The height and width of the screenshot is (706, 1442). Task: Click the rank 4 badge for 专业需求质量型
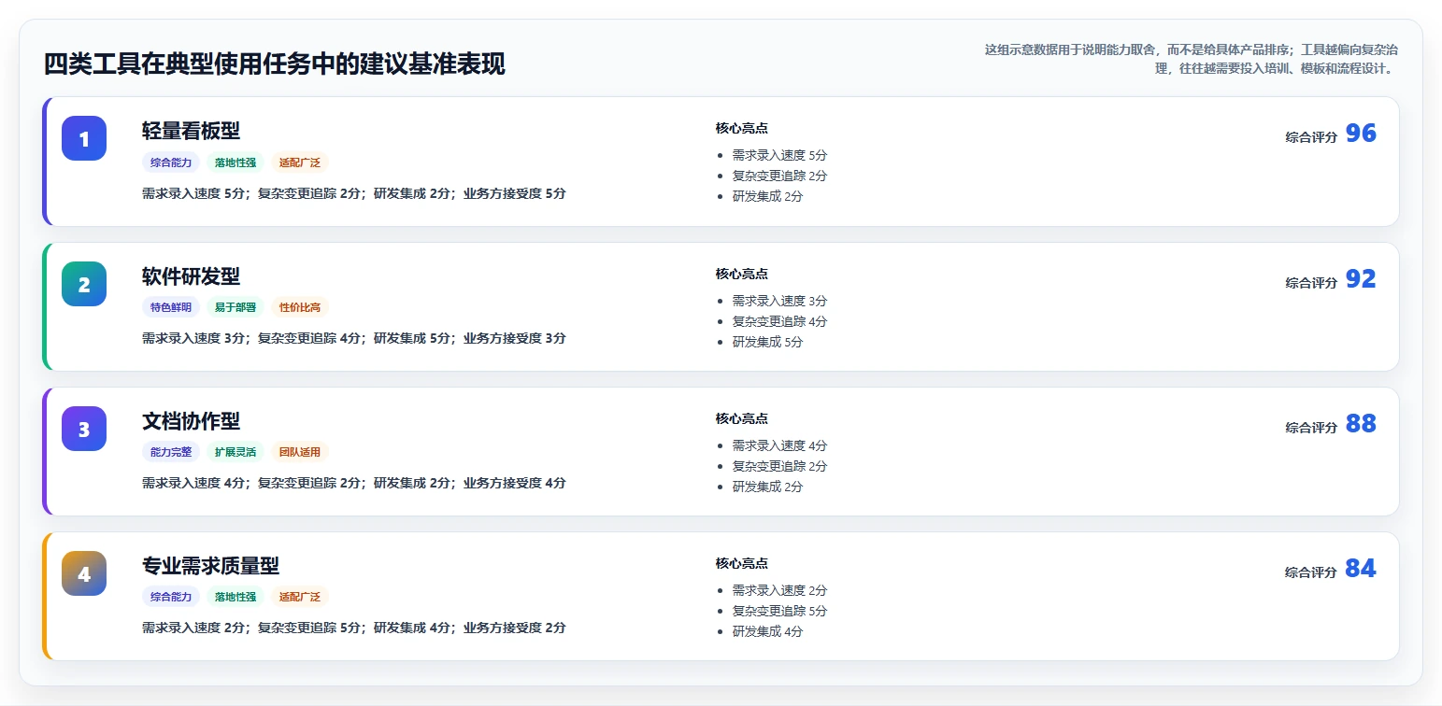84,573
